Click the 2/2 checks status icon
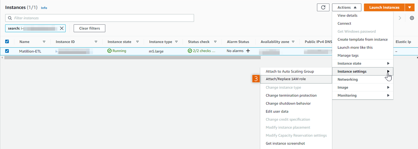This screenshot has width=418, height=149. pyautogui.click(x=190, y=51)
